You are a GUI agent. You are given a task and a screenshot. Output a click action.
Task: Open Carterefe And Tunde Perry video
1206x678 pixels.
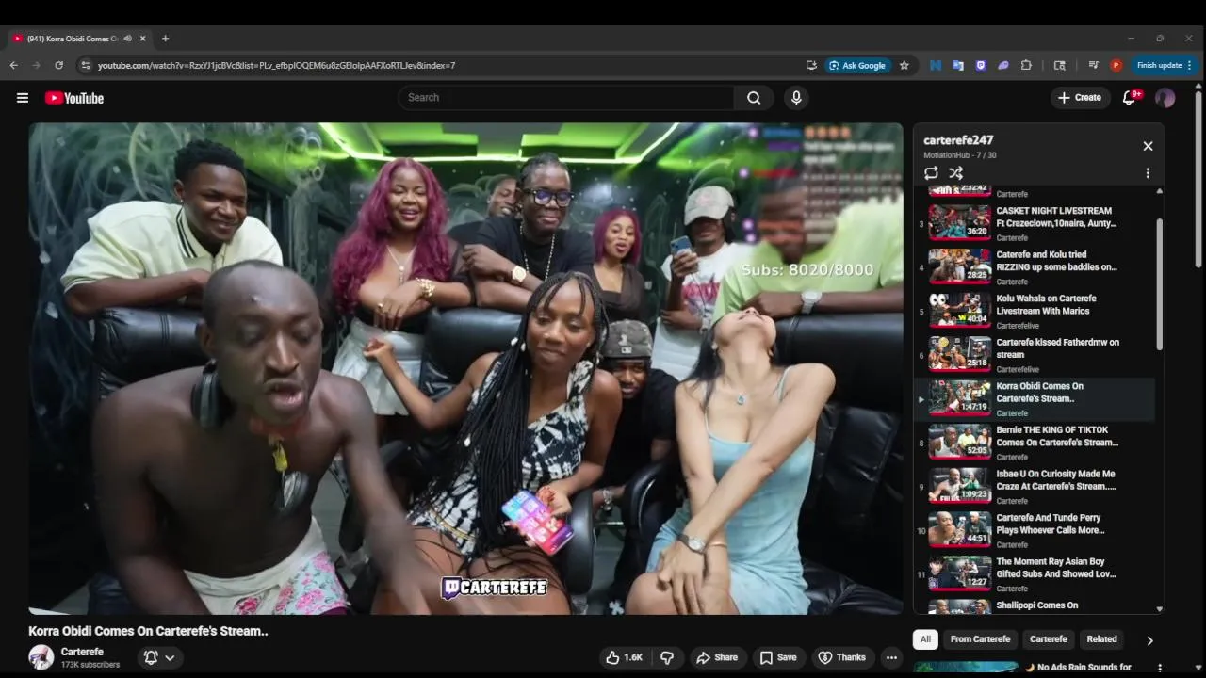pos(1035,530)
